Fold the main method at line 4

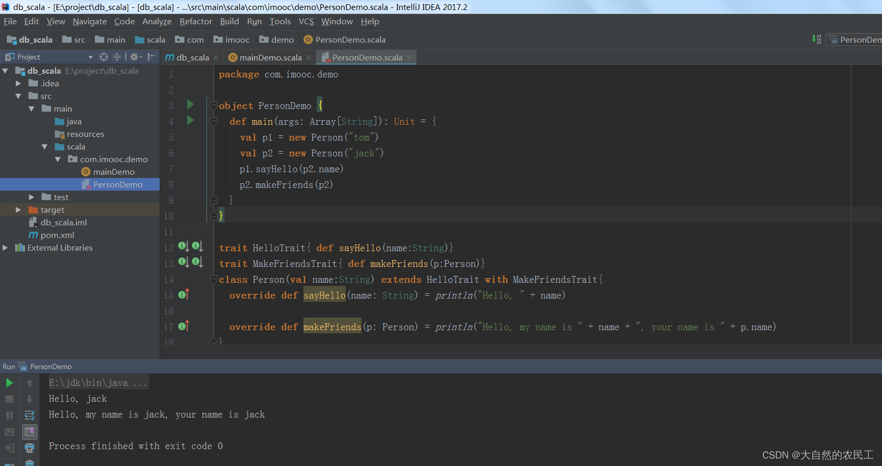tap(213, 121)
